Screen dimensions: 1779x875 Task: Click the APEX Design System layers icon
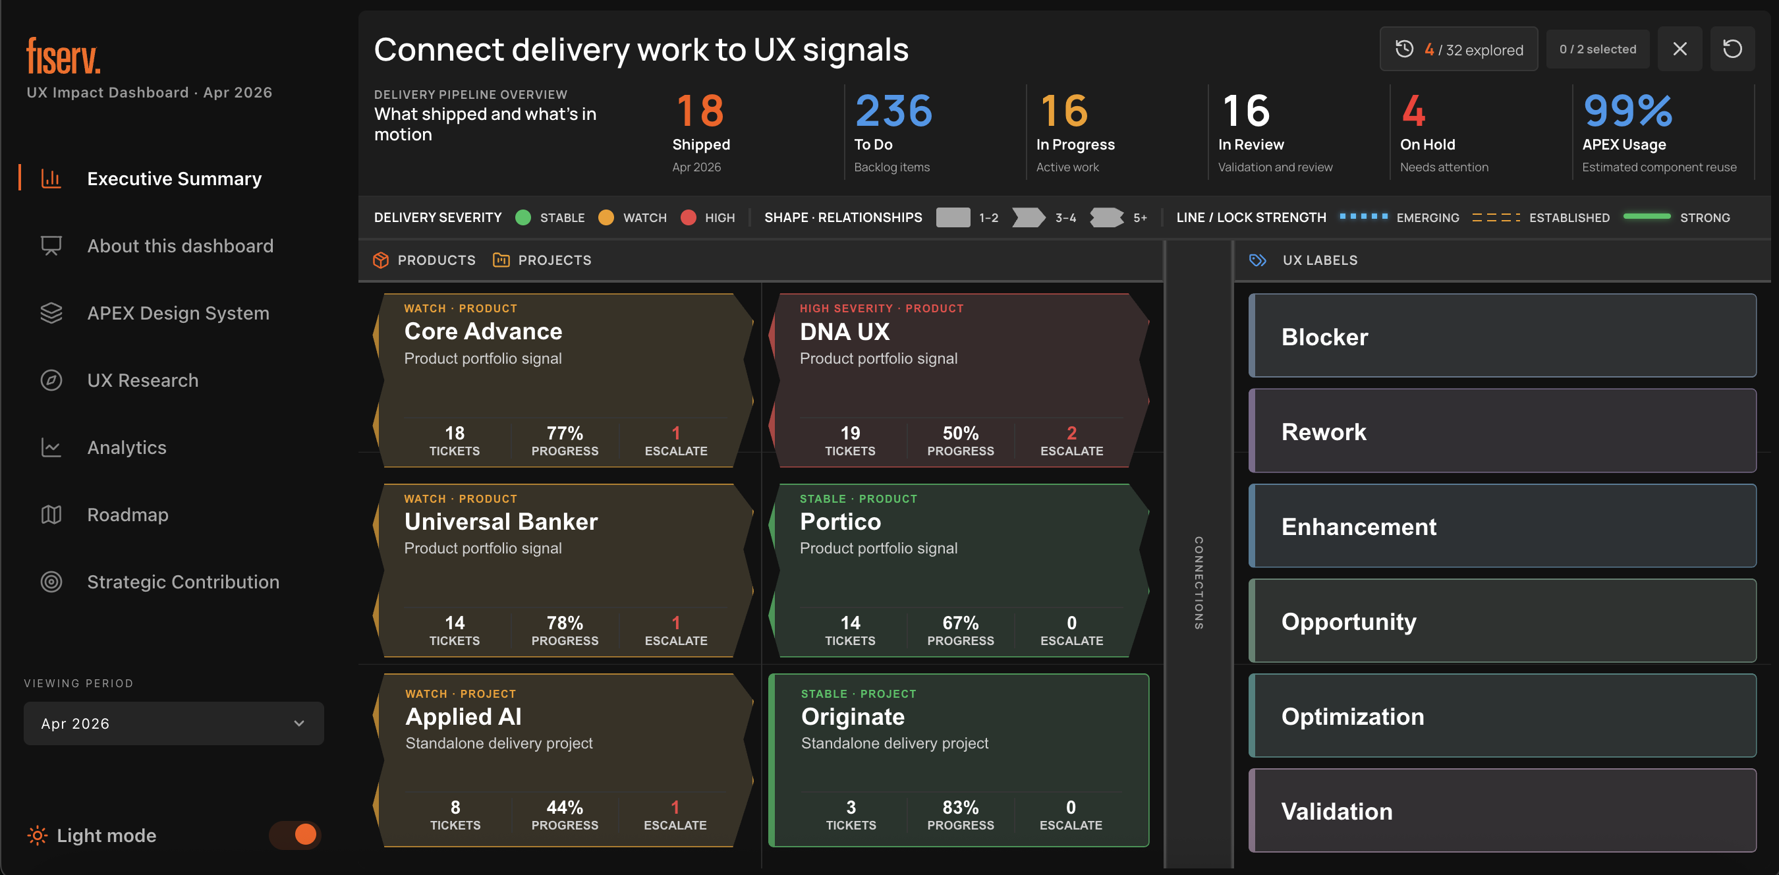coord(51,313)
